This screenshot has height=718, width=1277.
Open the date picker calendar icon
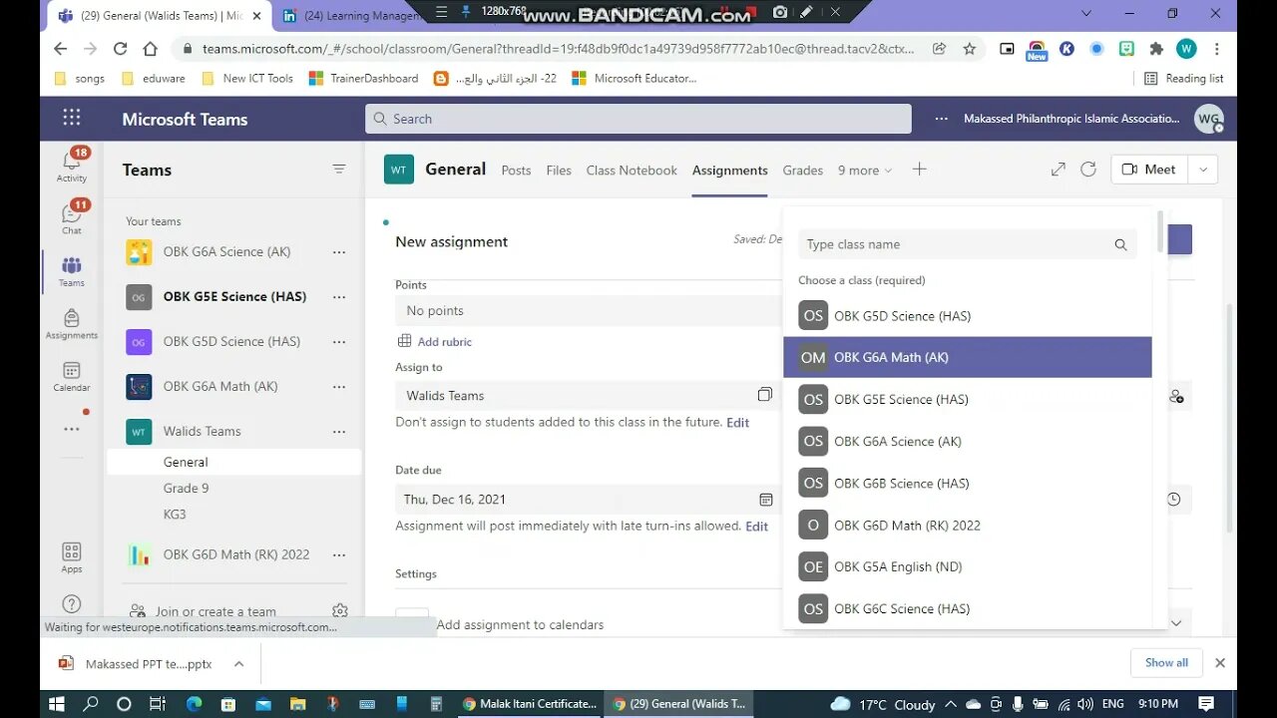(x=766, y=500)
